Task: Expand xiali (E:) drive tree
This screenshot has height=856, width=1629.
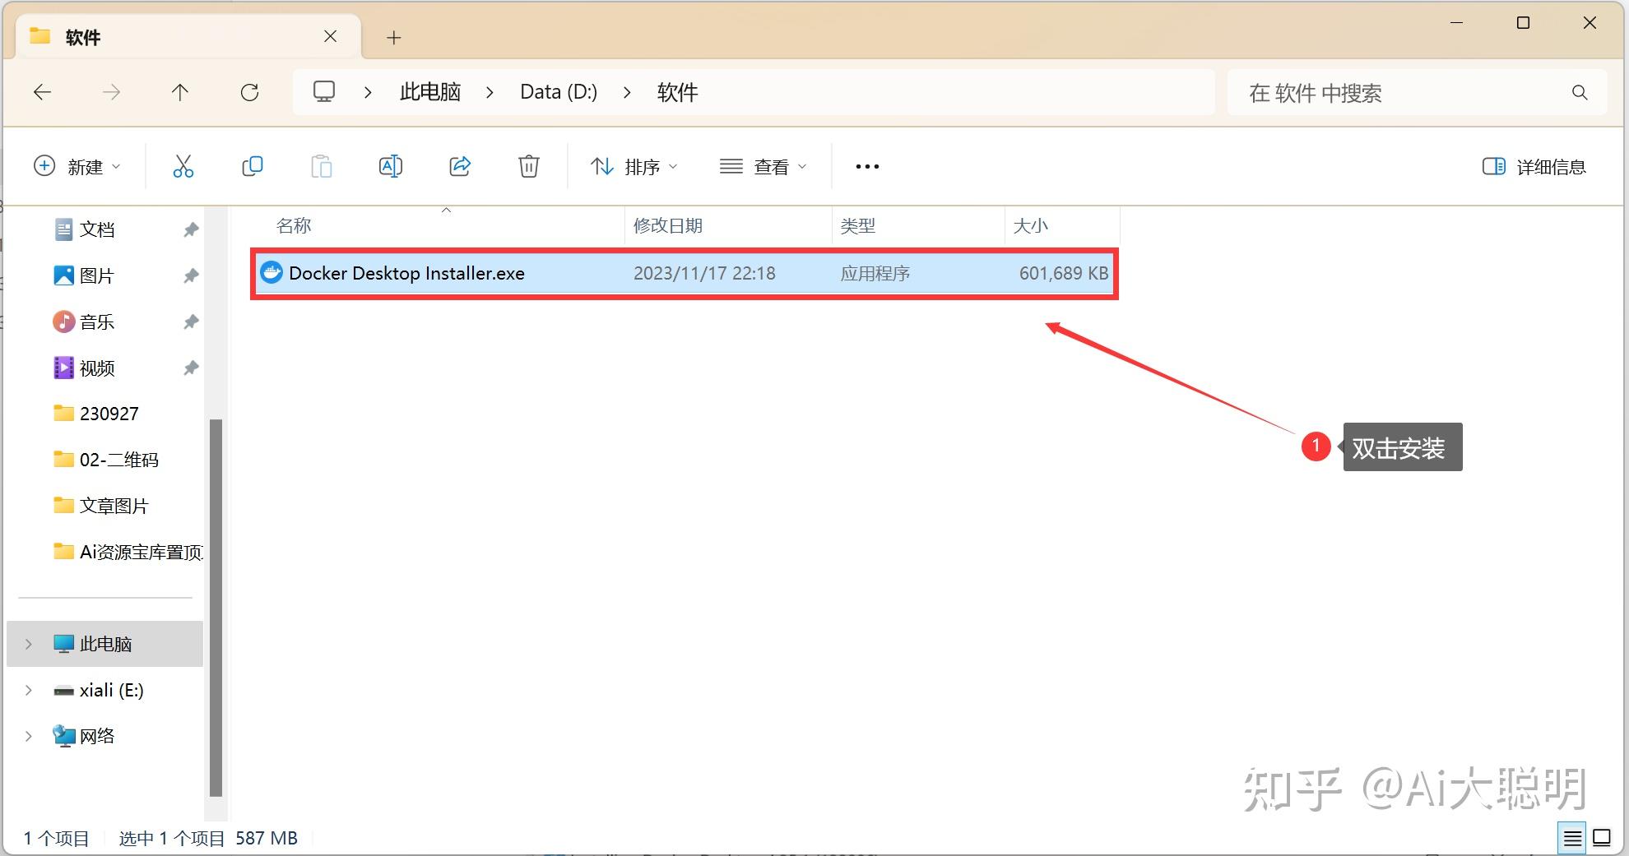Action: (x=29, y=690)
